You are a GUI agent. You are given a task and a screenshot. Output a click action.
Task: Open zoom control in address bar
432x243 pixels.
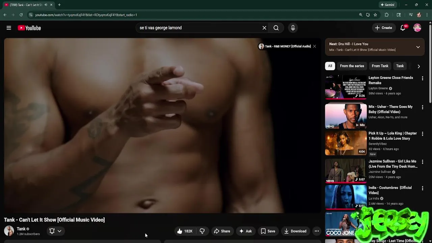tap(360, 15)
